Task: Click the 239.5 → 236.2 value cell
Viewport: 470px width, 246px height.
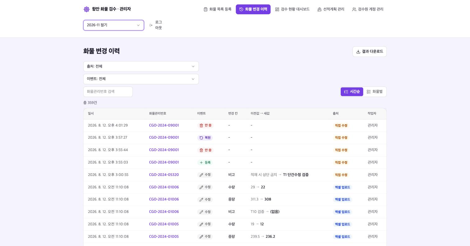Action: pyautogui.click(x=263, y=237)
